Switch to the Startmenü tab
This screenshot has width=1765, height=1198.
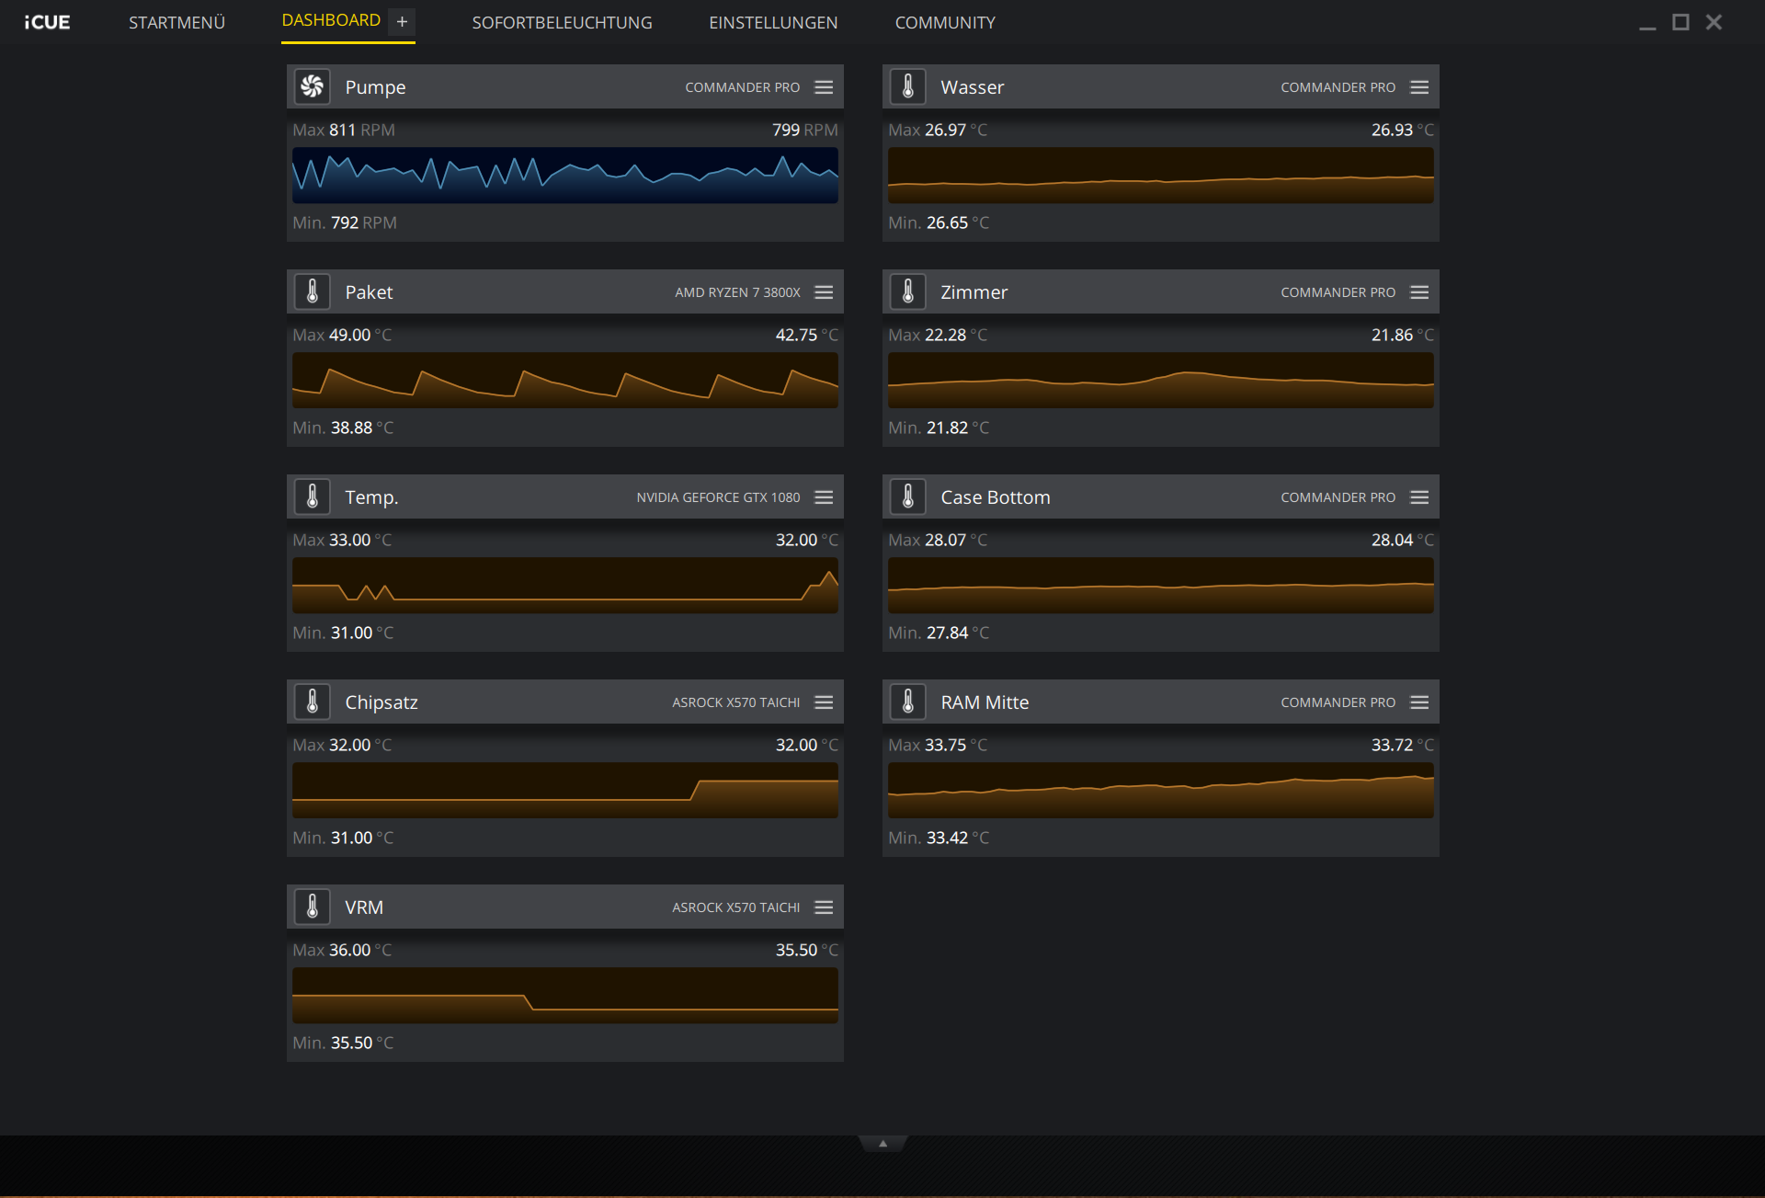click(x=176, y=22)
